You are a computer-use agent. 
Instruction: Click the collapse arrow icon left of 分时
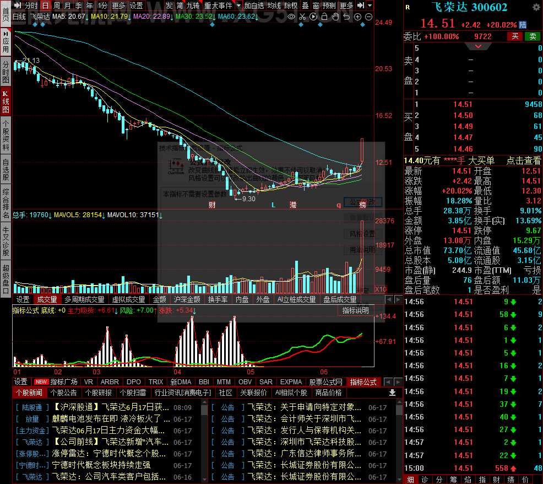pyautogui.click(x=18, y=5)
